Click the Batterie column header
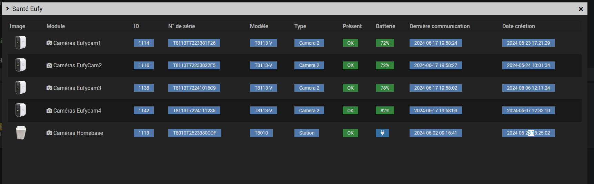 click(385, 26)
